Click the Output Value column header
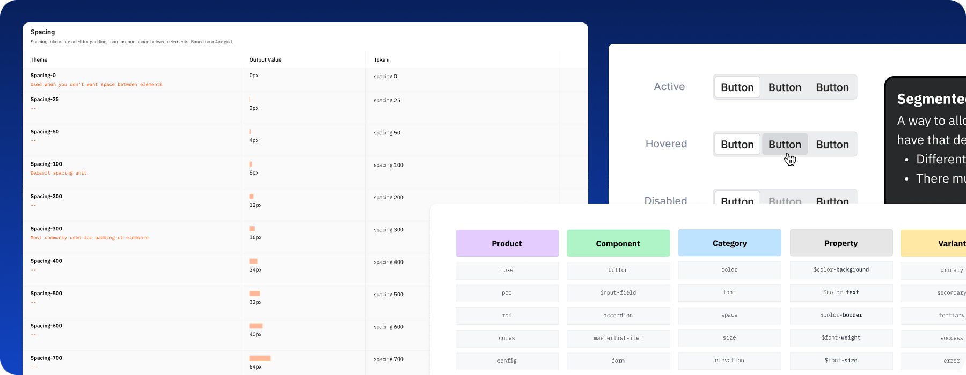Viewport: 966px width, 375px height. pyautogui.click(x=265, y=60)
